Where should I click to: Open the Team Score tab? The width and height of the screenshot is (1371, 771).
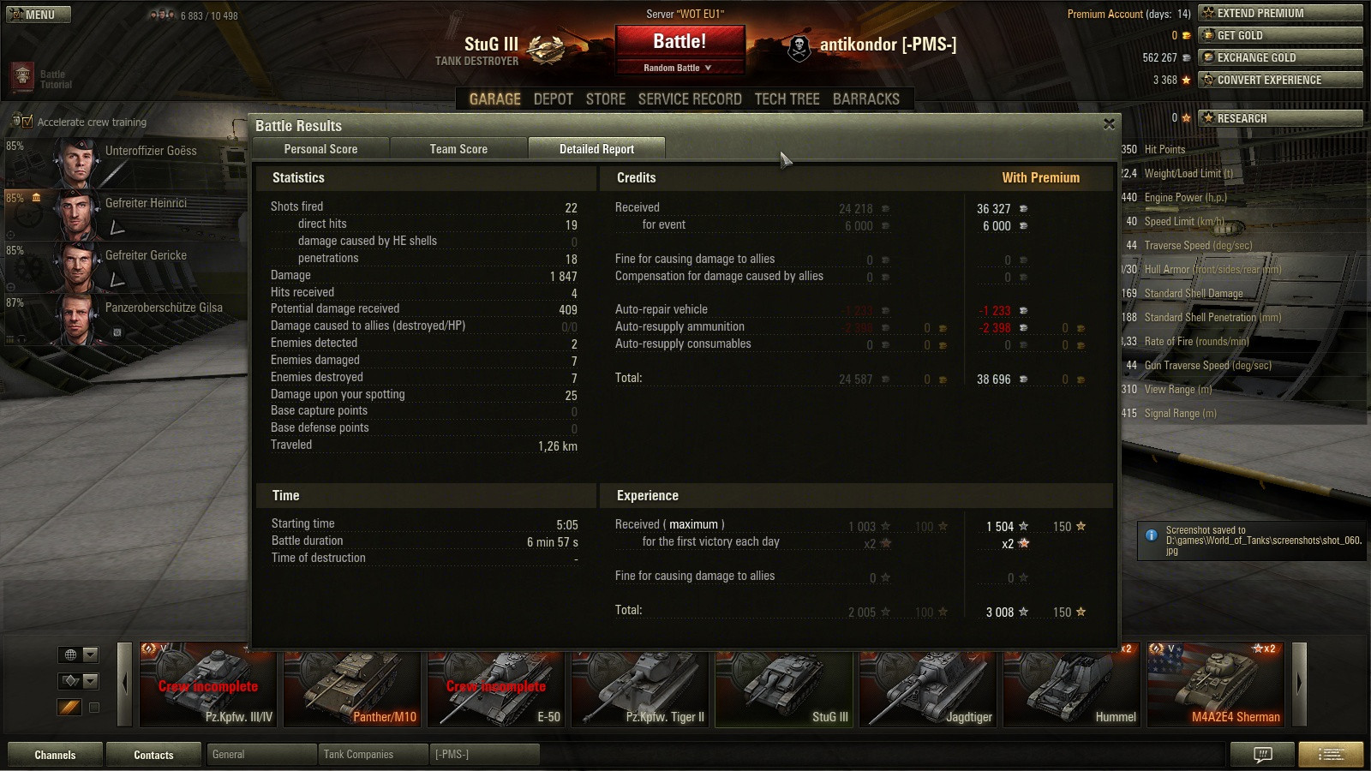(458, 149)
